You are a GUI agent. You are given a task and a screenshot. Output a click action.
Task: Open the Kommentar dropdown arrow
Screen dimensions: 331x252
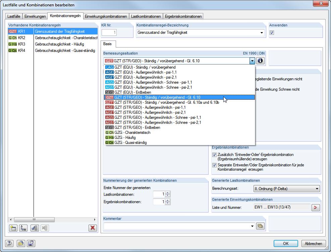click(252, 226)
